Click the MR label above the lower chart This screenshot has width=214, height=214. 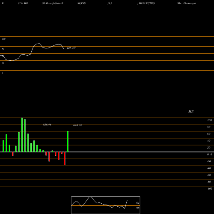tap(191, 111)
